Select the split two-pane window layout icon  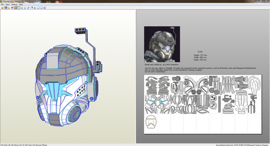coord(38,8)
